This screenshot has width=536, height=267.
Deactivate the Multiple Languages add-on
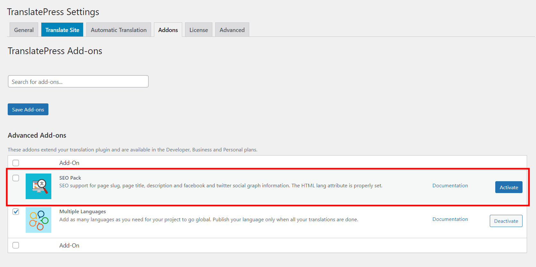(x=506, y=221)
